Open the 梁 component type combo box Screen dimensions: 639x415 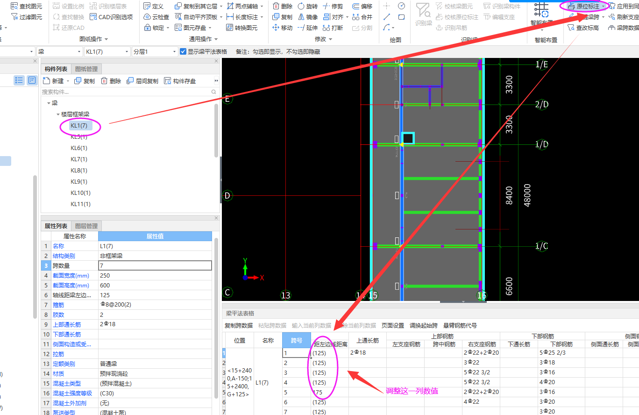tap(59, 51)
